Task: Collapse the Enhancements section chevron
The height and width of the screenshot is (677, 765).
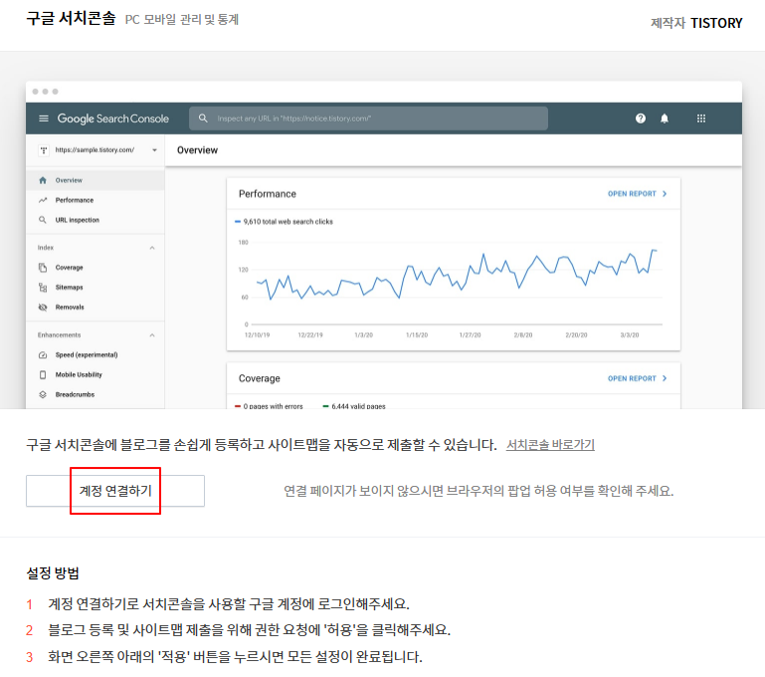Action: point(152,336)
